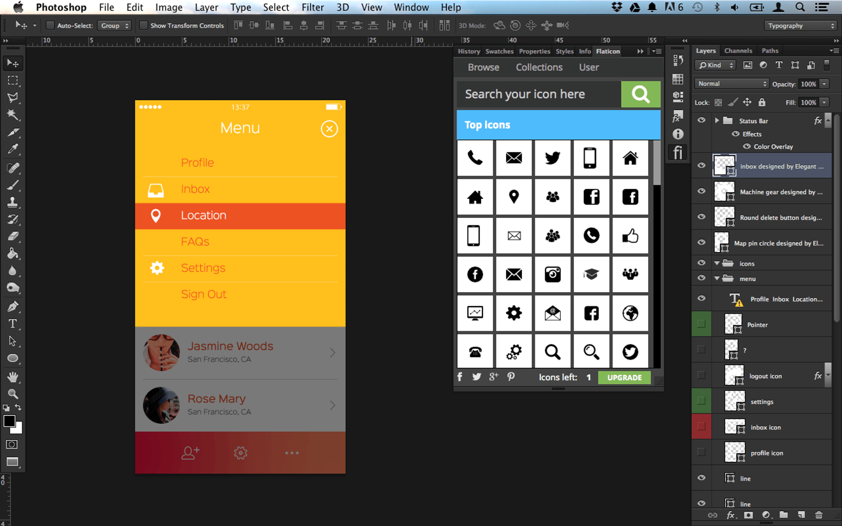
Task: Click the Flaticon search magnifier button
Action: (x=640, y=94)
